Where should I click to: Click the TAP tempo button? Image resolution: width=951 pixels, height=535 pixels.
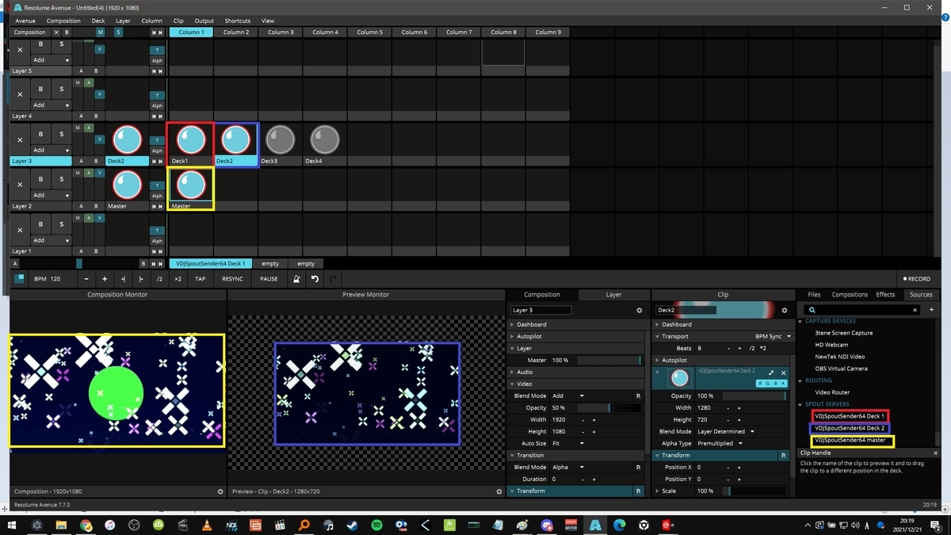pos(201,279)
